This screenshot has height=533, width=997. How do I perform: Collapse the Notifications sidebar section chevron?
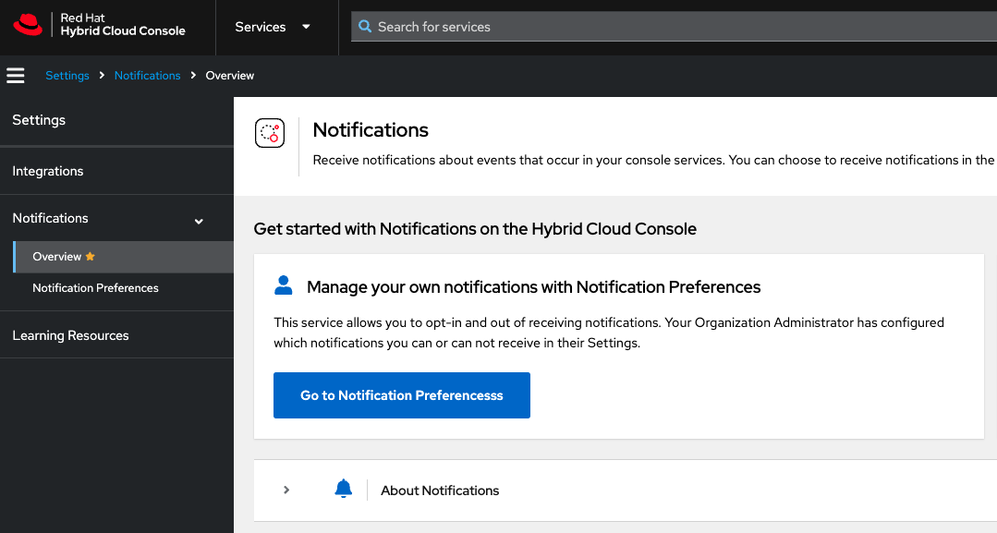coord(199,221)
